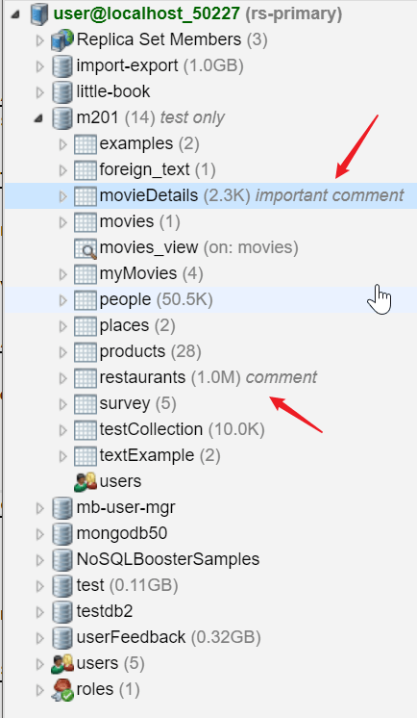The height and width of the screenshot is (718, 417).
Task: Expand the mongodb50 database arrow
Action: click(39, 534)
